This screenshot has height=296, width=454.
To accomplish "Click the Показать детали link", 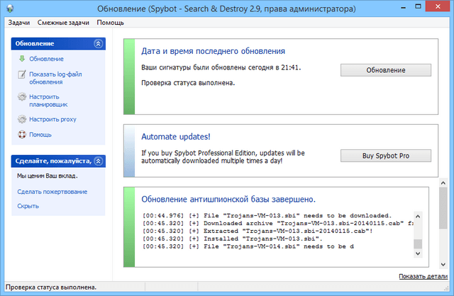I will (423, 276).
